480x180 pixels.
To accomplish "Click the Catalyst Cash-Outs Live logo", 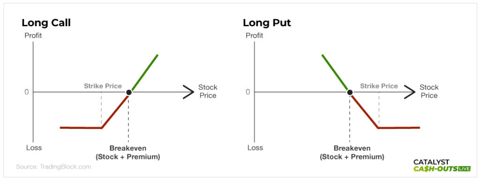I will pyautogui.click(x=442, y=165).
